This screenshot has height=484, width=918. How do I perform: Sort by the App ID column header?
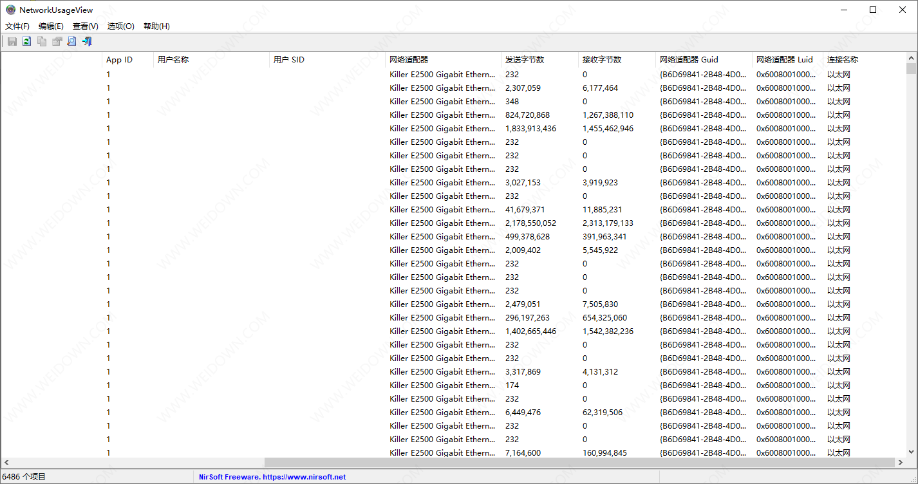tap(119, 60)
